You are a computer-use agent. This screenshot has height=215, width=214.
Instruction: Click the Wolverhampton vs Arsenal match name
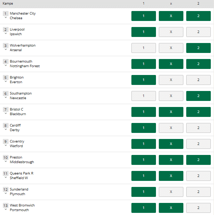tap(23, 48)
